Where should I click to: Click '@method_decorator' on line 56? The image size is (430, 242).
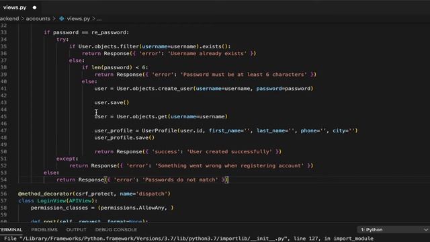point(45,194)
